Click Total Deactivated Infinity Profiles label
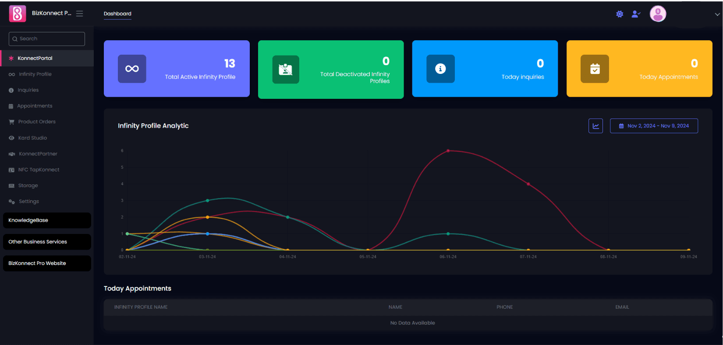Image resolution: width=723 pixels, height=345 pixels. (355, 78)
